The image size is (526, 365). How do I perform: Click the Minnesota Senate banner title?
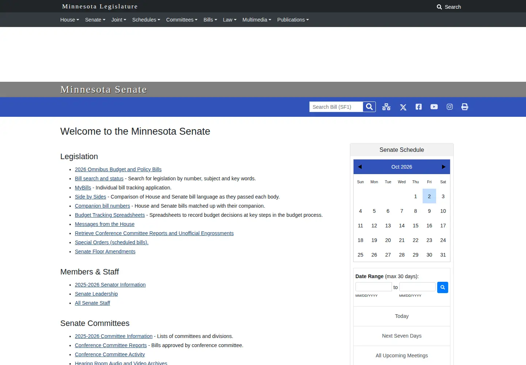click(103, 89)
